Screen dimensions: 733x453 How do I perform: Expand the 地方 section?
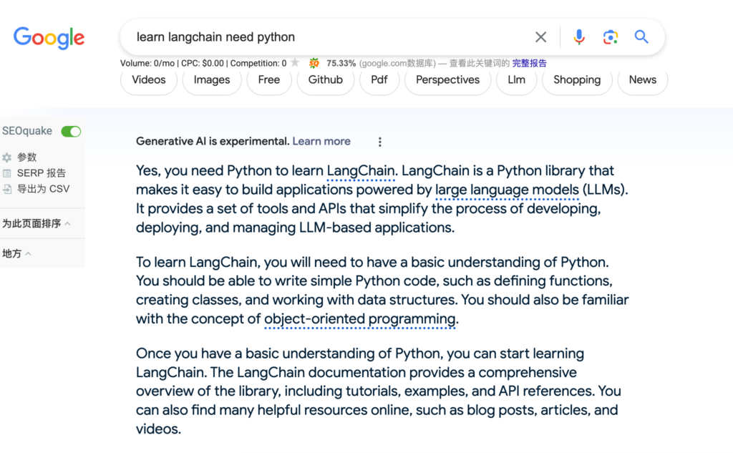click(16, 253)
